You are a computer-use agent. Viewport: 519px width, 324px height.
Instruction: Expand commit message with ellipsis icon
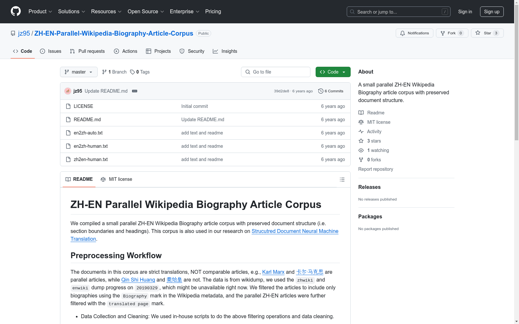(x=135, y=91)
